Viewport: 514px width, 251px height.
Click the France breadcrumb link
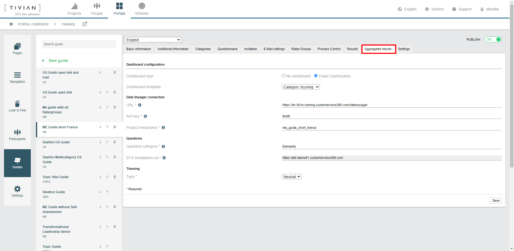69,24
